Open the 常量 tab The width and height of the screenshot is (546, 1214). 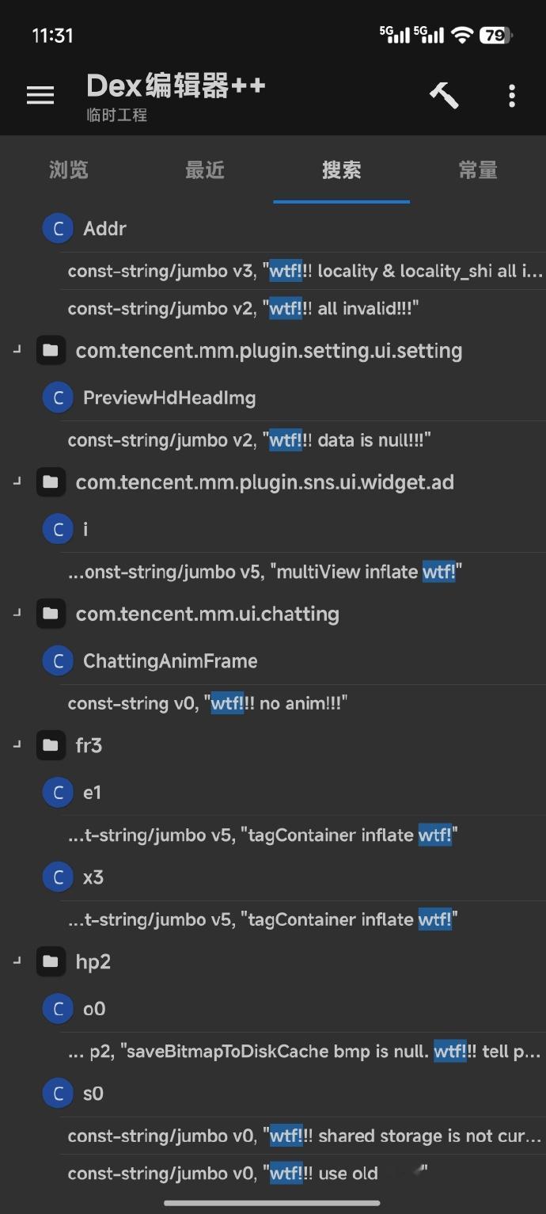(478, 170)
